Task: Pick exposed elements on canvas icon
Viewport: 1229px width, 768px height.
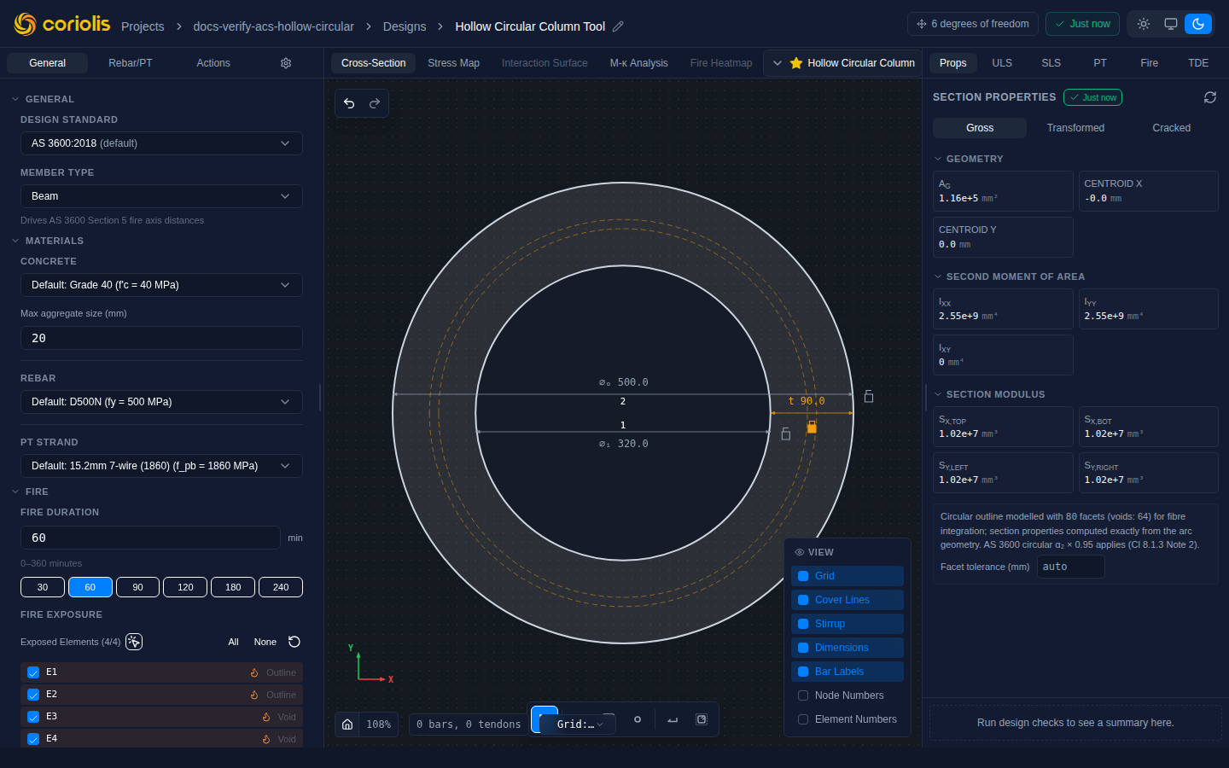Action: 134,642
